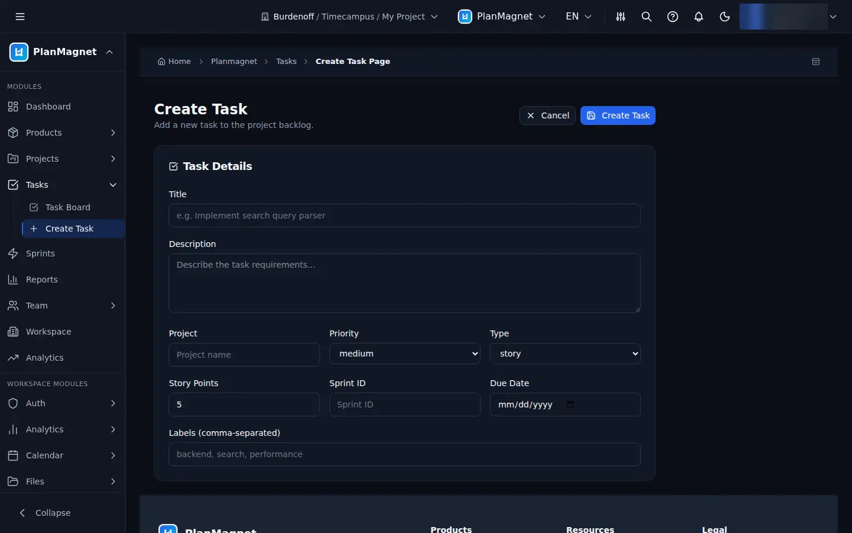The image size is (852, 533).
Task: Click the Products box icon
Action: tap(13, 133)
